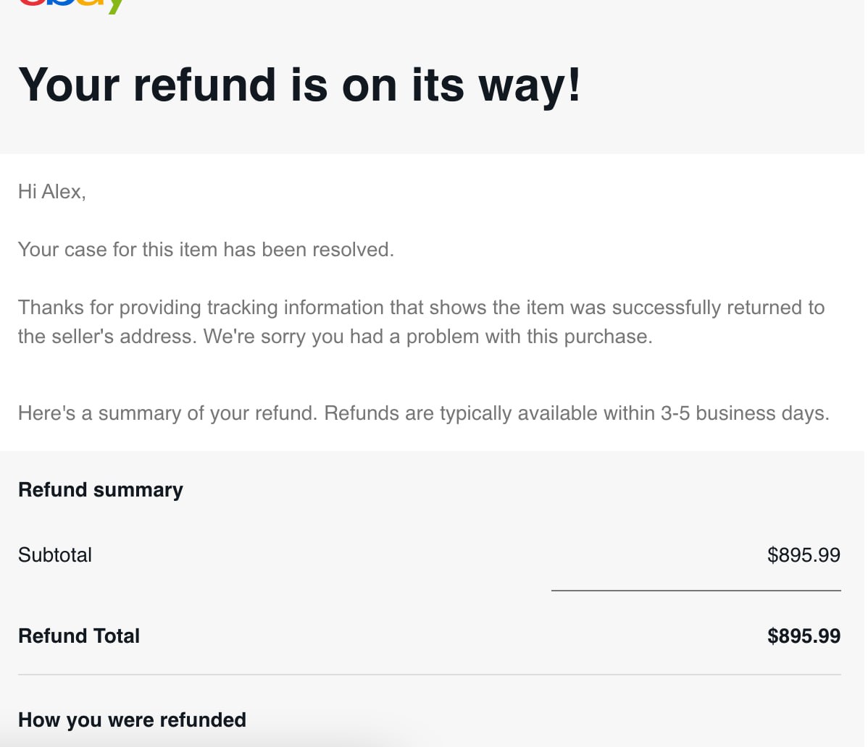Click 'Your case for this item has been resolved'

206,250
